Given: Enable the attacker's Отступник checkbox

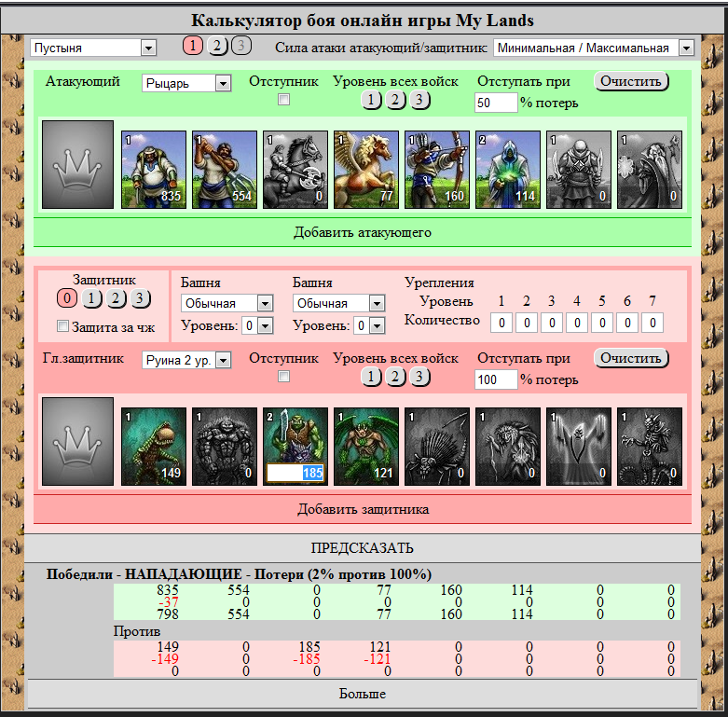Looking at the screenshot, I should (284, 100).
